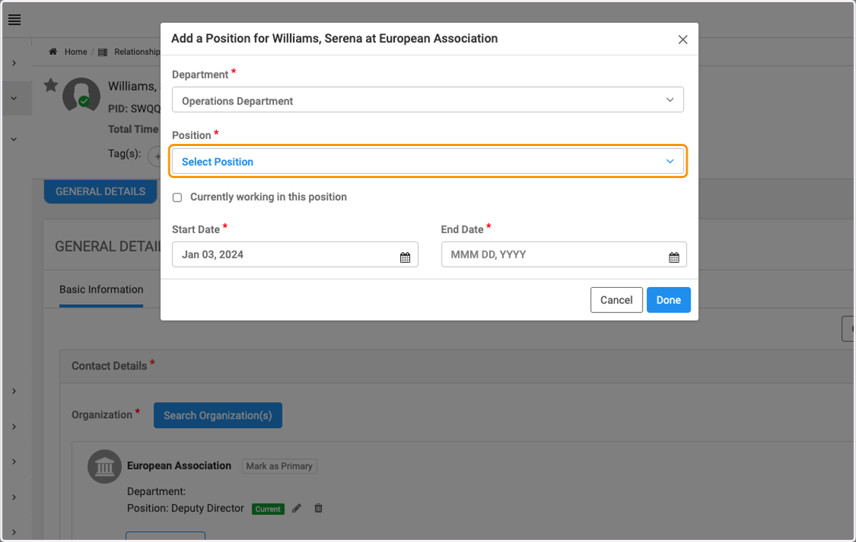Open the hamburger menu icon

pyautogui.click(x=14, y=20)
